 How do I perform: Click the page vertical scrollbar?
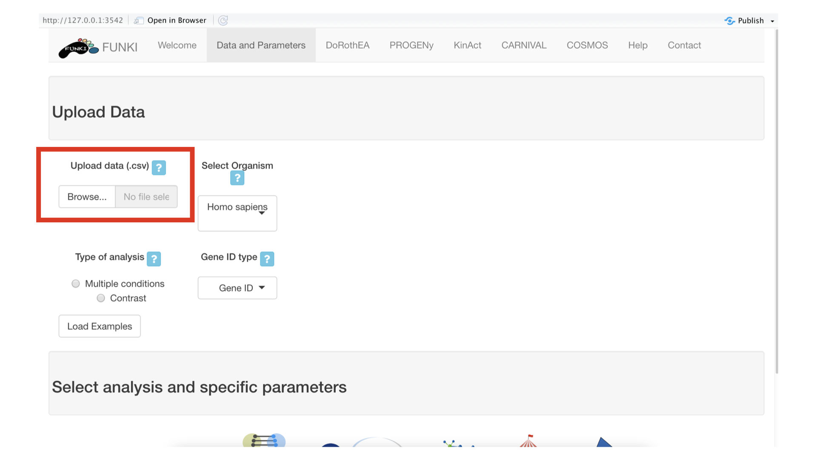[777, 201]
